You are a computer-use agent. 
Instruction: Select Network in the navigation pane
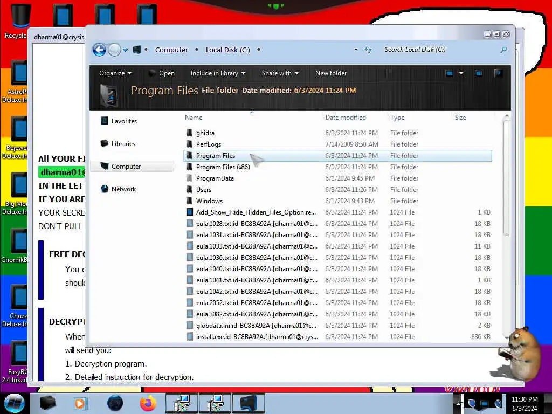pyautogui.click(x=118, y=189)
